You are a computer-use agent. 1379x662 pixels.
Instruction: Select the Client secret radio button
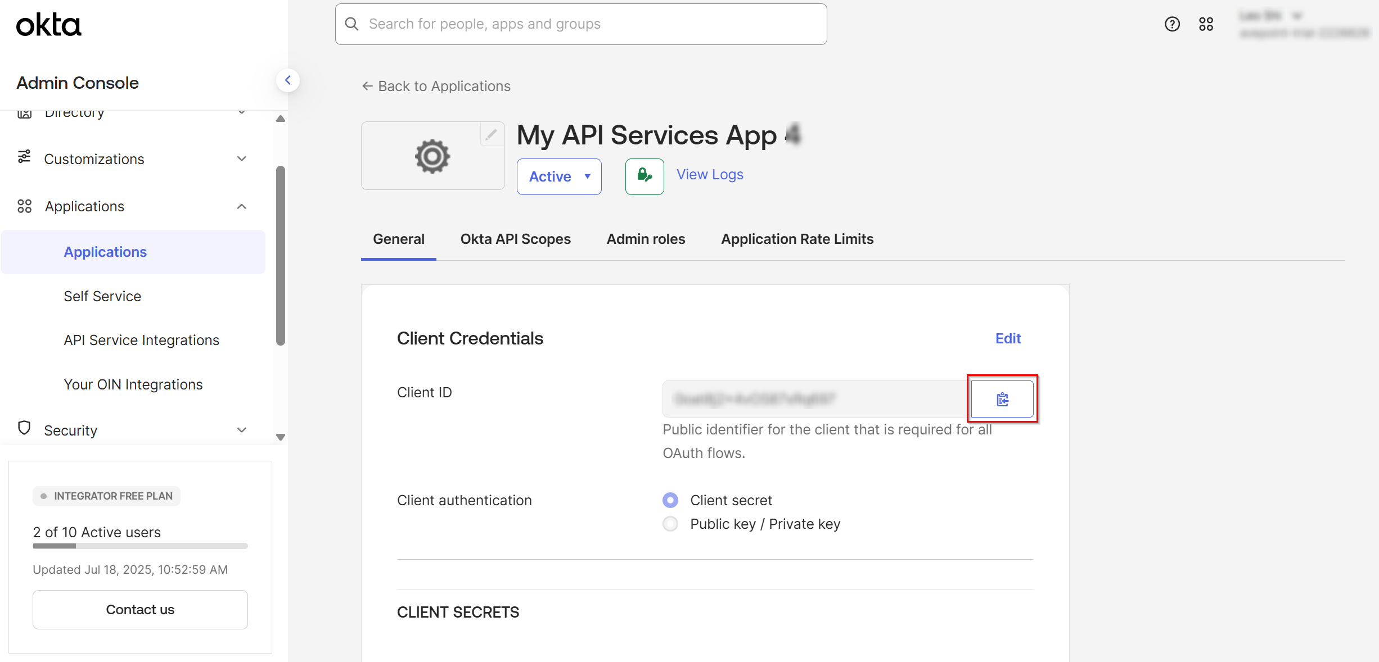click(670, 500)
